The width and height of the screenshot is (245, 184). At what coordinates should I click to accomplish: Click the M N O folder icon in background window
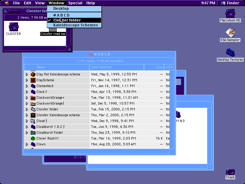click(179, 114)
